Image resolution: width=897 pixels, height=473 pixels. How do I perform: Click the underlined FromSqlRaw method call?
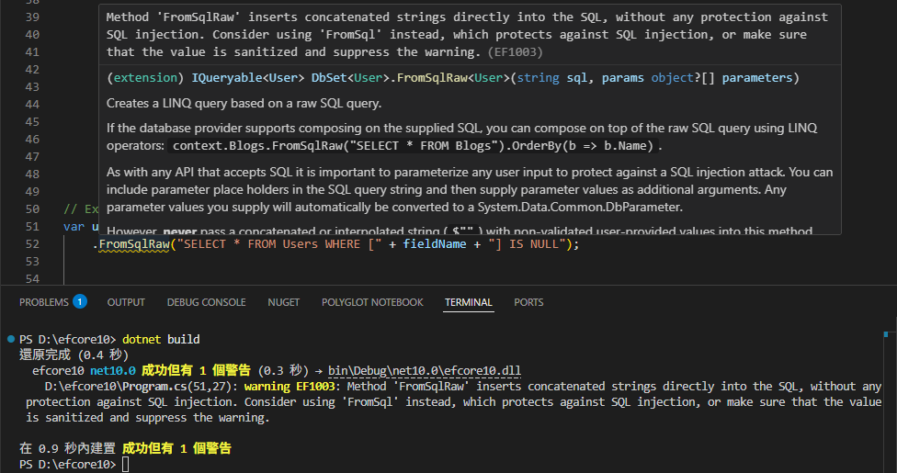click(x=131, y=244)
